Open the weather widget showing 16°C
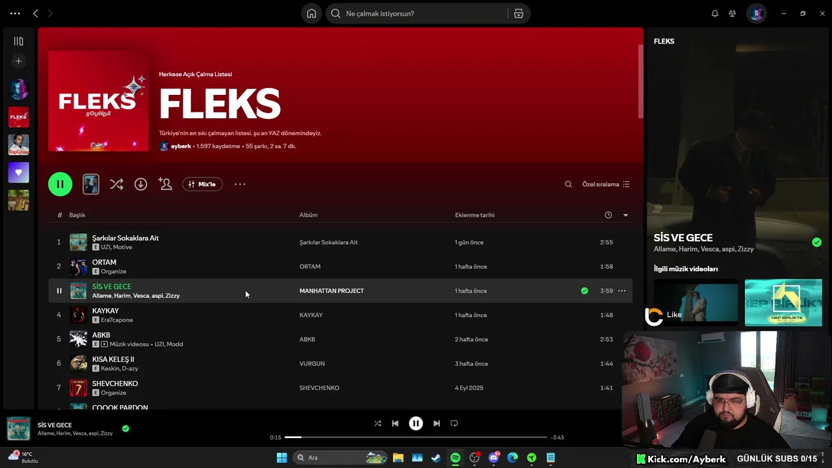The image size is (832, 468). tap(23, 458)
